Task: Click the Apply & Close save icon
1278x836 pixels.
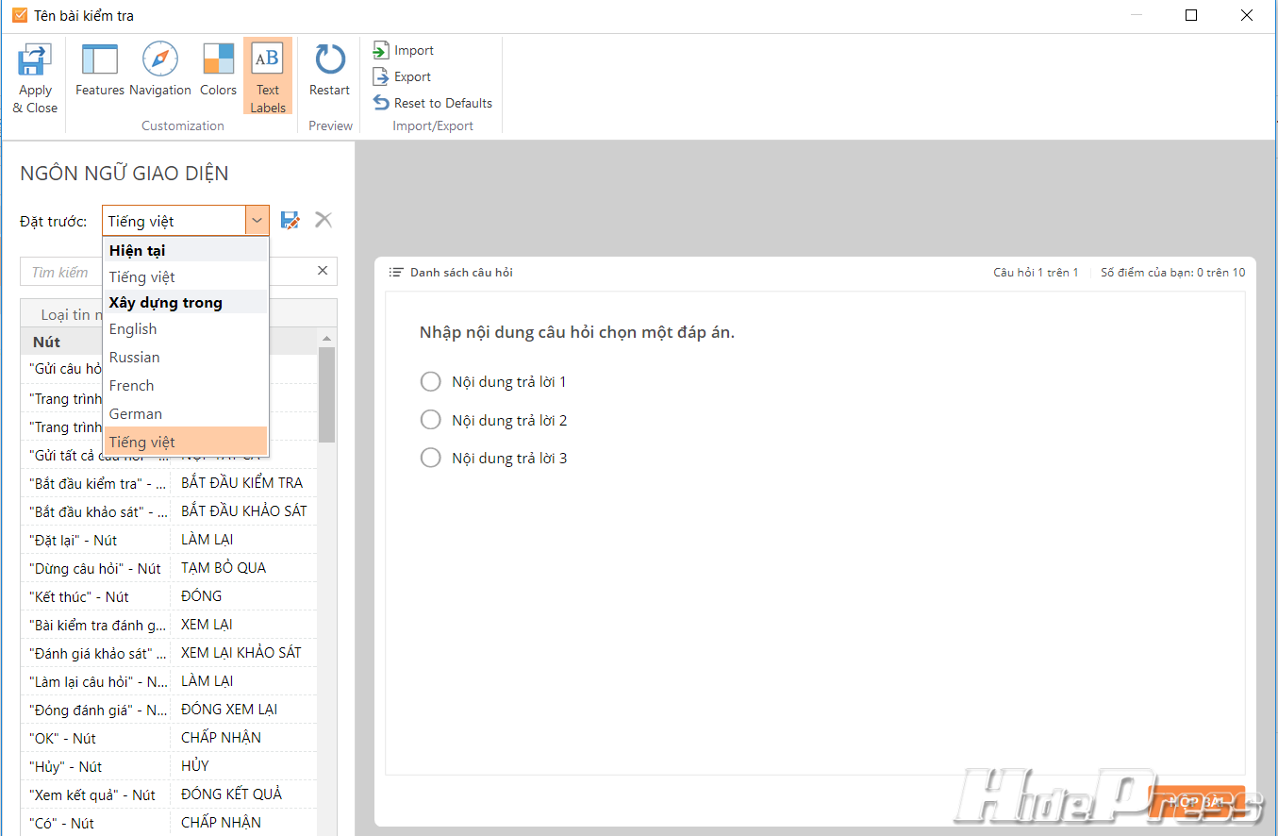Action: (x=35, y=60)
